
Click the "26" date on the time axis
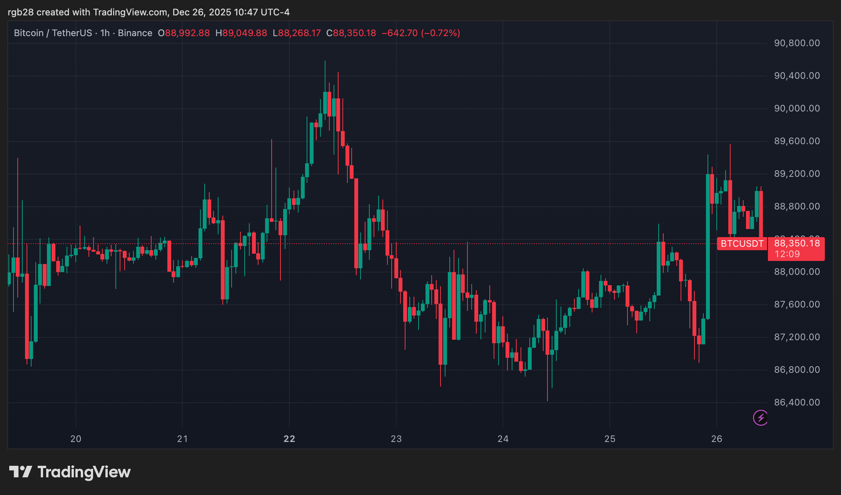pos(717,438)
